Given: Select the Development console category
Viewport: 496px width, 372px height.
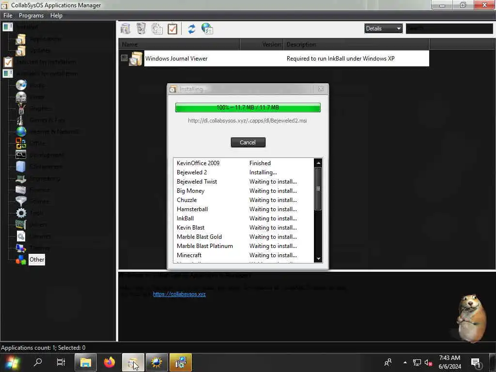Looking at the screenshot, I should click(x=40, y=155).
